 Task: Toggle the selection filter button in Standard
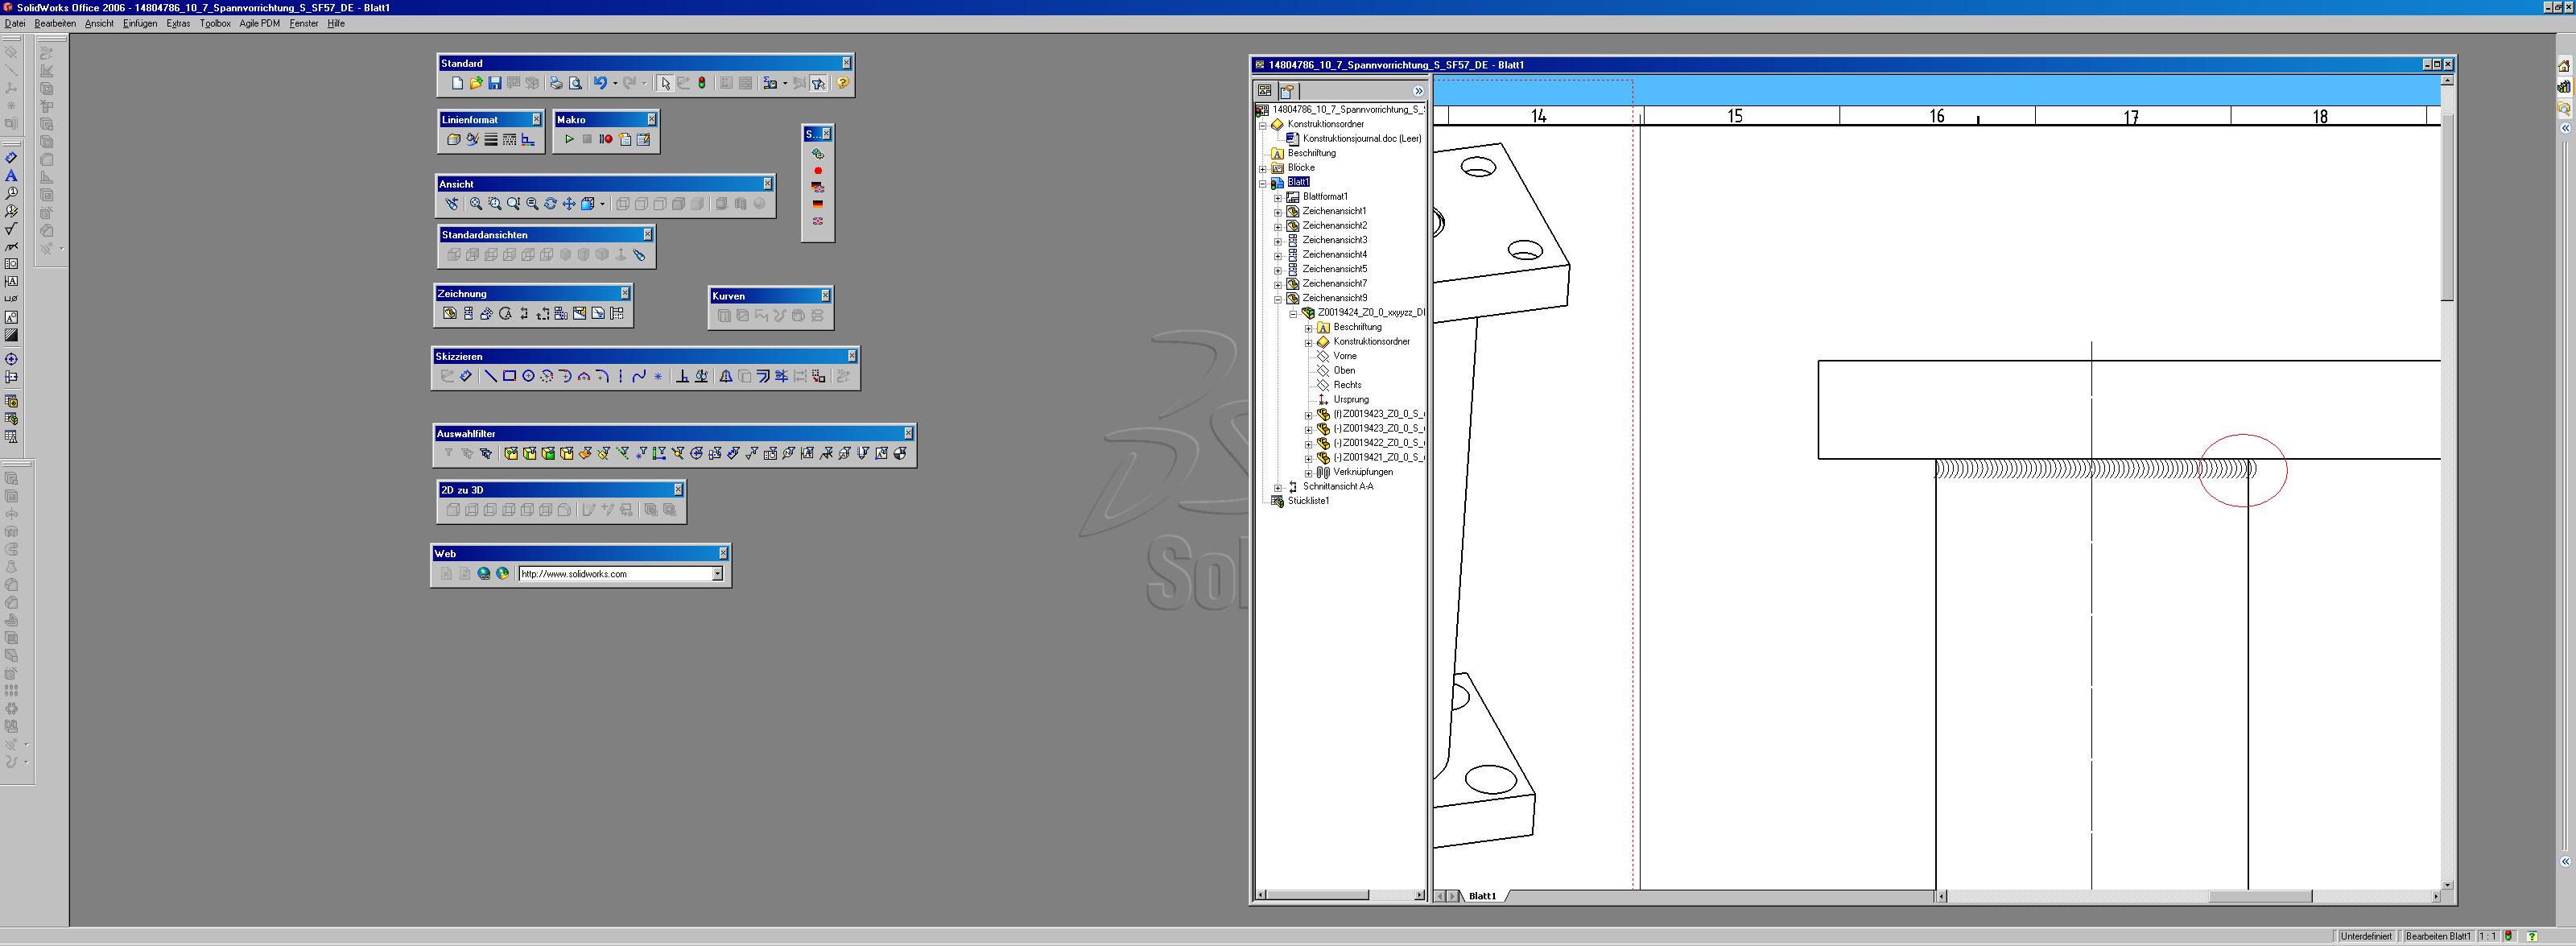(x=818, y=84)
